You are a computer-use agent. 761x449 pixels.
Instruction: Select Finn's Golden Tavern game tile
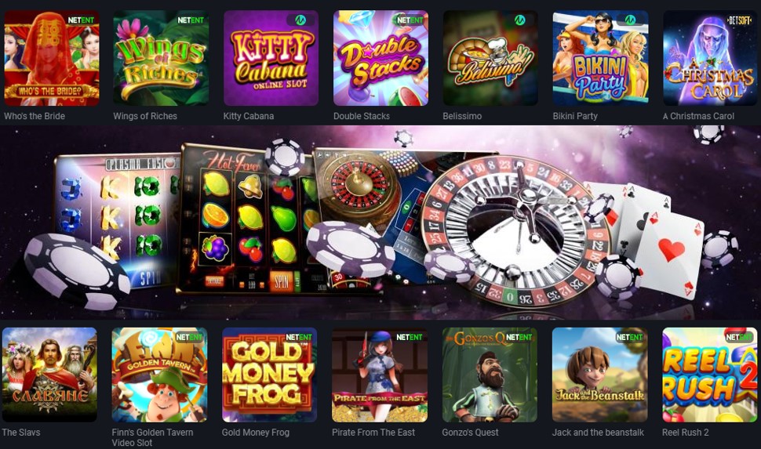[160, 375]
